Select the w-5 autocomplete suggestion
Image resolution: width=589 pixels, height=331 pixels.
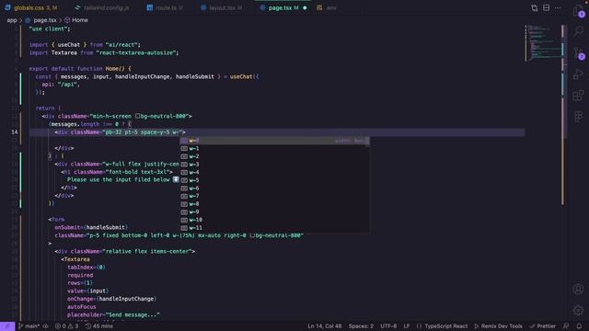[274, 180]
